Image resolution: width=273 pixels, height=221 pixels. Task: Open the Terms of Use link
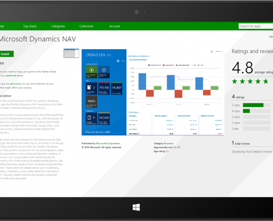pyautogui.click(x=49, y=72)
